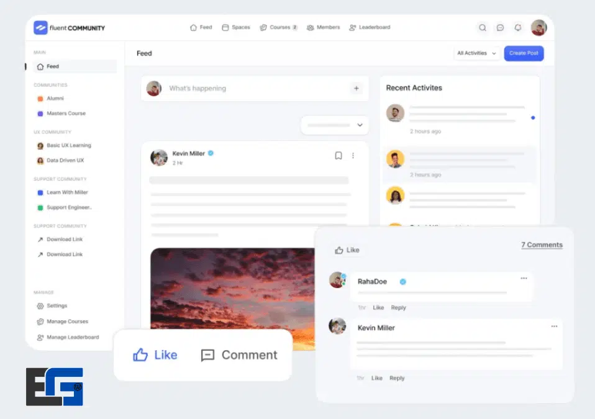Click the search magnifier icon in header
The height and width of the screenshot is (419, 595).
tap(483, 28)
